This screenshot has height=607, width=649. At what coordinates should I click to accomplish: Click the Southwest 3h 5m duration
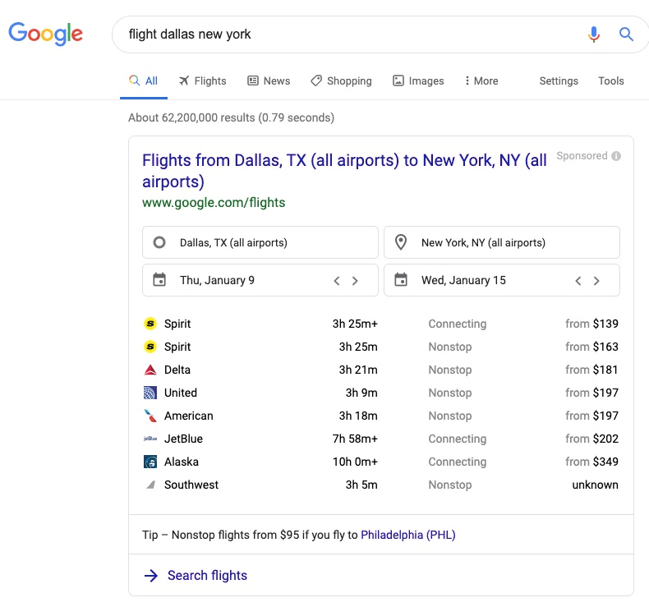[x=361, y=485]
